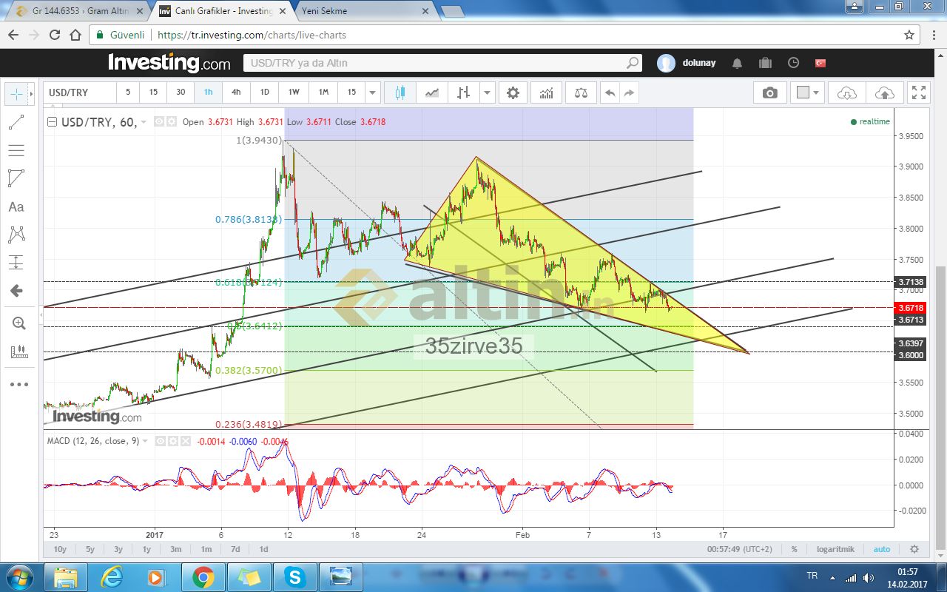The width and height of the screenshot is (947, 592).
Task: Select the text annotation tool
Action: (x=16, y=207)
